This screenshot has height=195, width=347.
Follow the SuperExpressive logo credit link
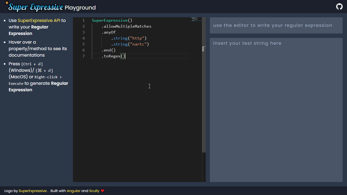33,191
